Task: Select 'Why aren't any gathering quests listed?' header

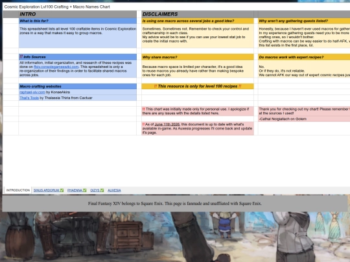Action: click(304, 21)
